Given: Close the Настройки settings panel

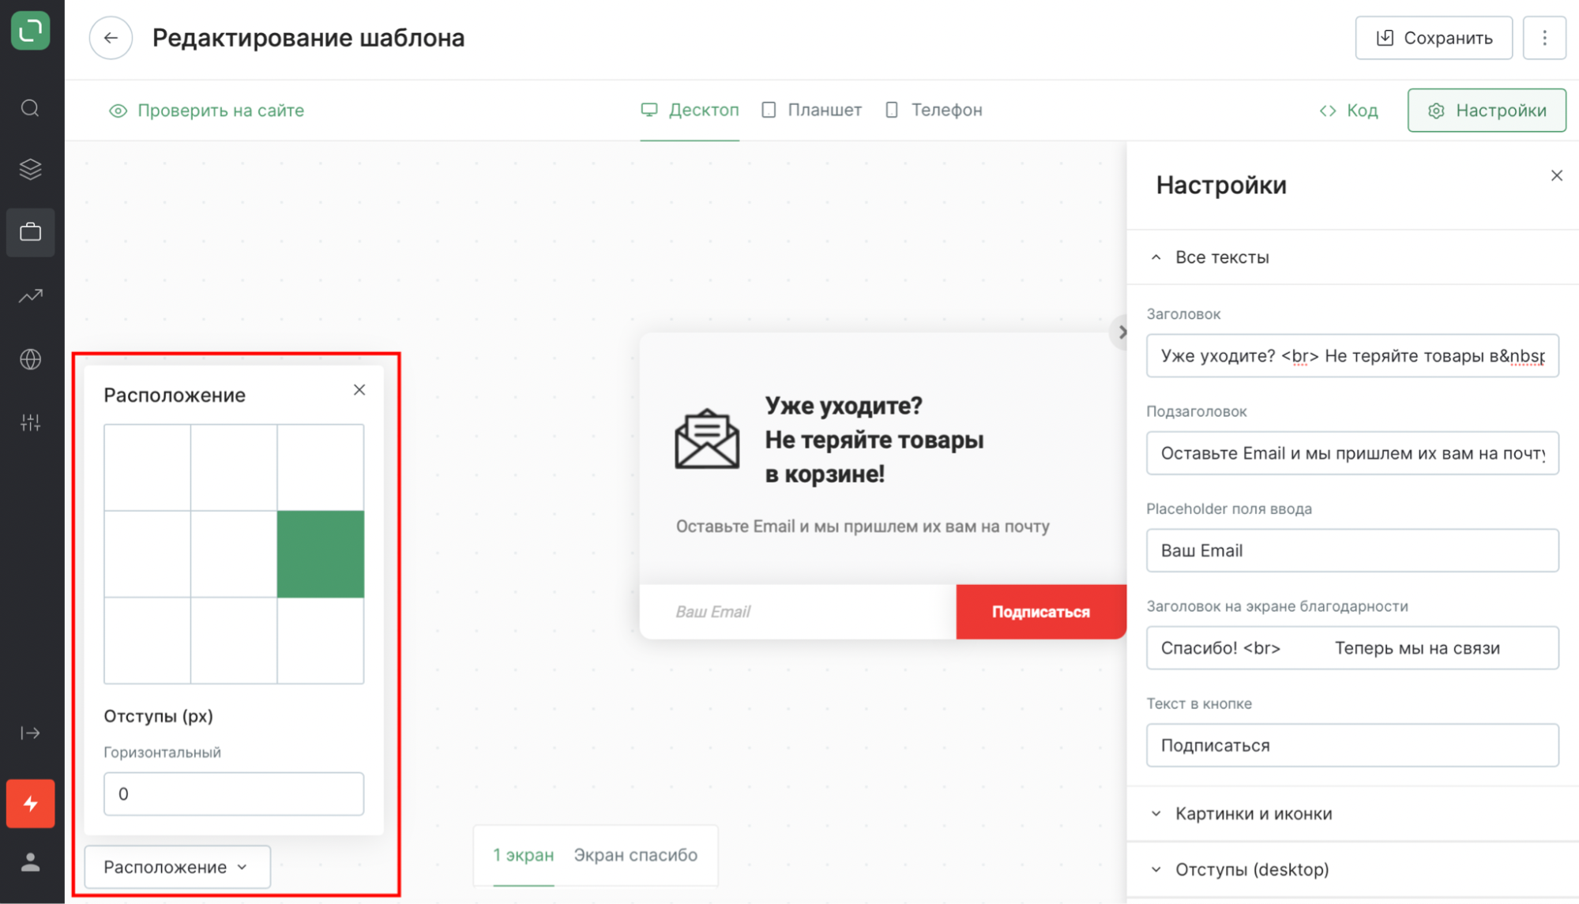Looking at the screenshot, I should (1556, 175).
